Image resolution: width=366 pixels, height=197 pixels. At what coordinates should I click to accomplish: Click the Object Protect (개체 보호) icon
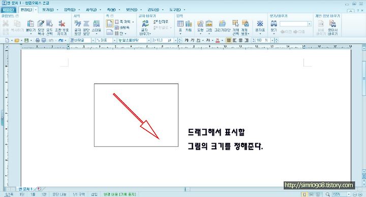(245, 24)
